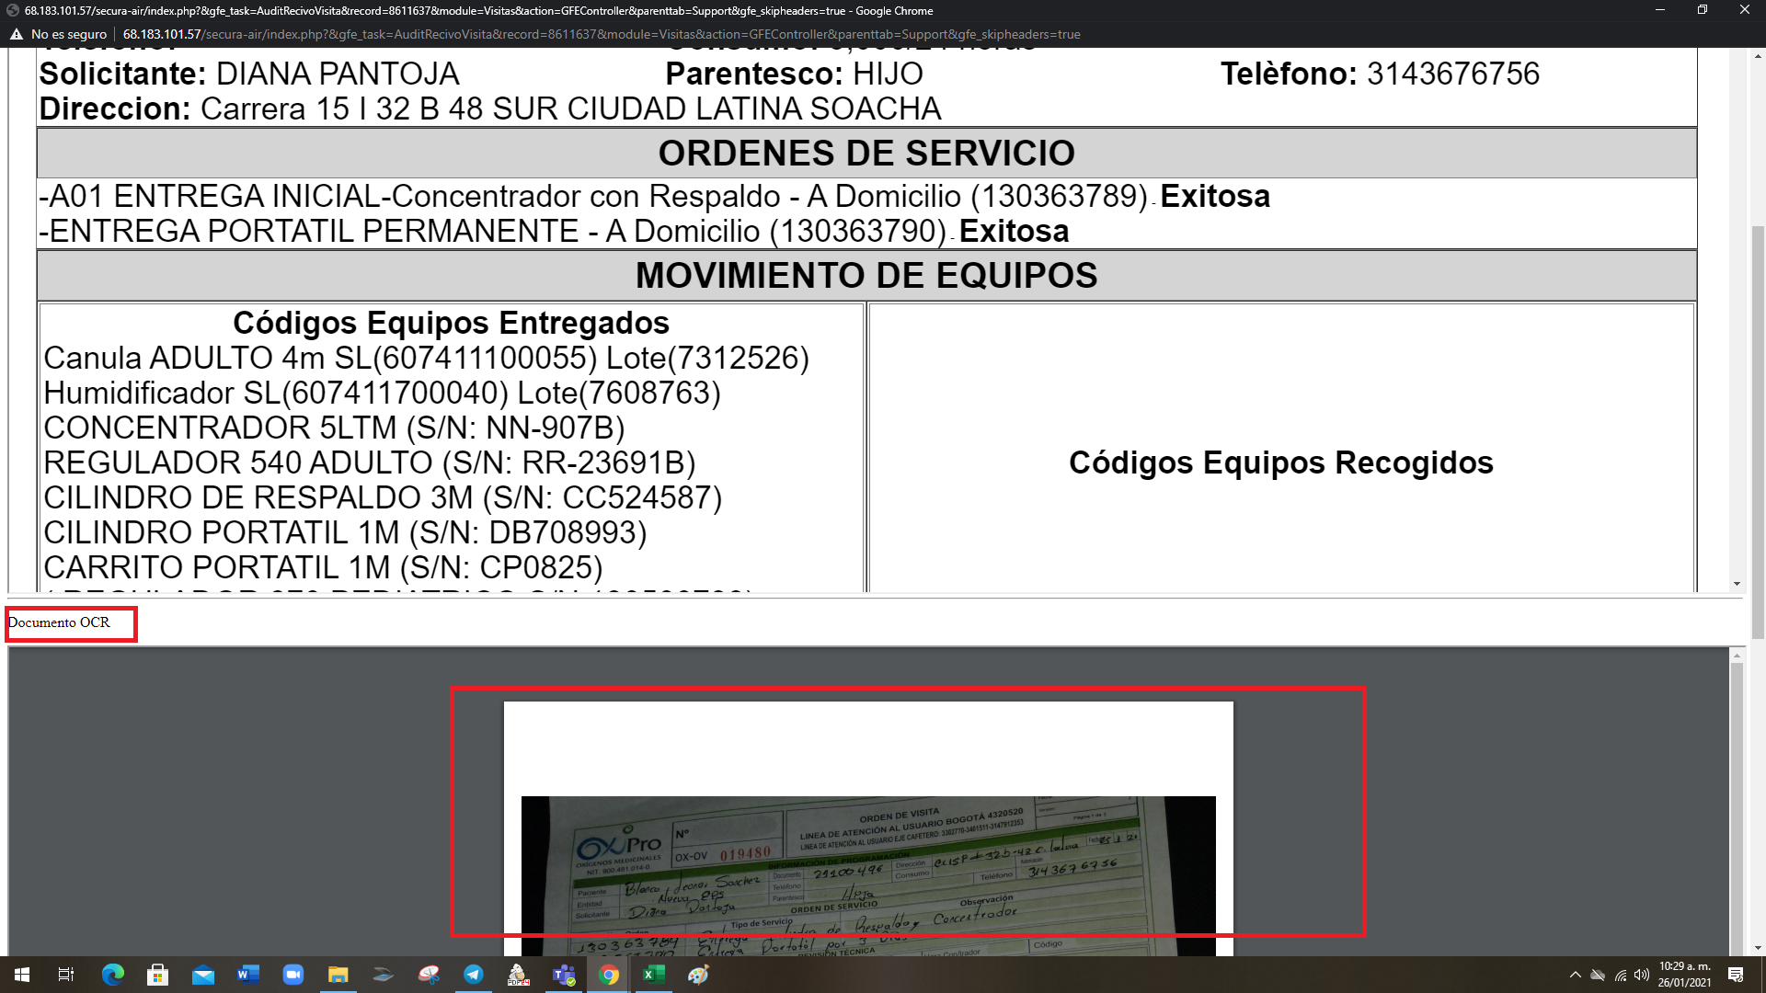Click the upper pane scroll-down arrow
This screenshot has width=1766, height=993.
point(1737,584)
